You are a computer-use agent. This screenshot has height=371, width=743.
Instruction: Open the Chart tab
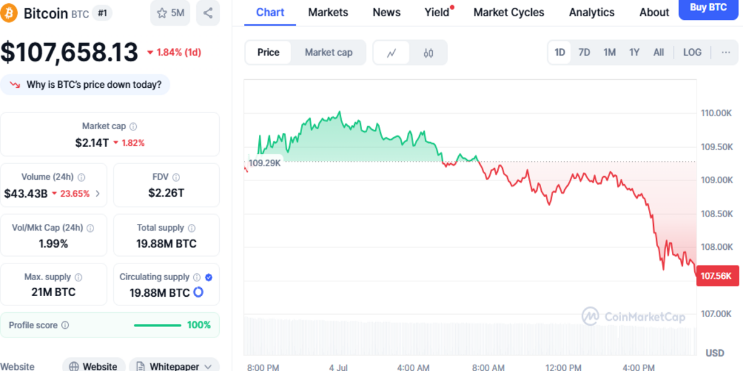tap(271, 12)
